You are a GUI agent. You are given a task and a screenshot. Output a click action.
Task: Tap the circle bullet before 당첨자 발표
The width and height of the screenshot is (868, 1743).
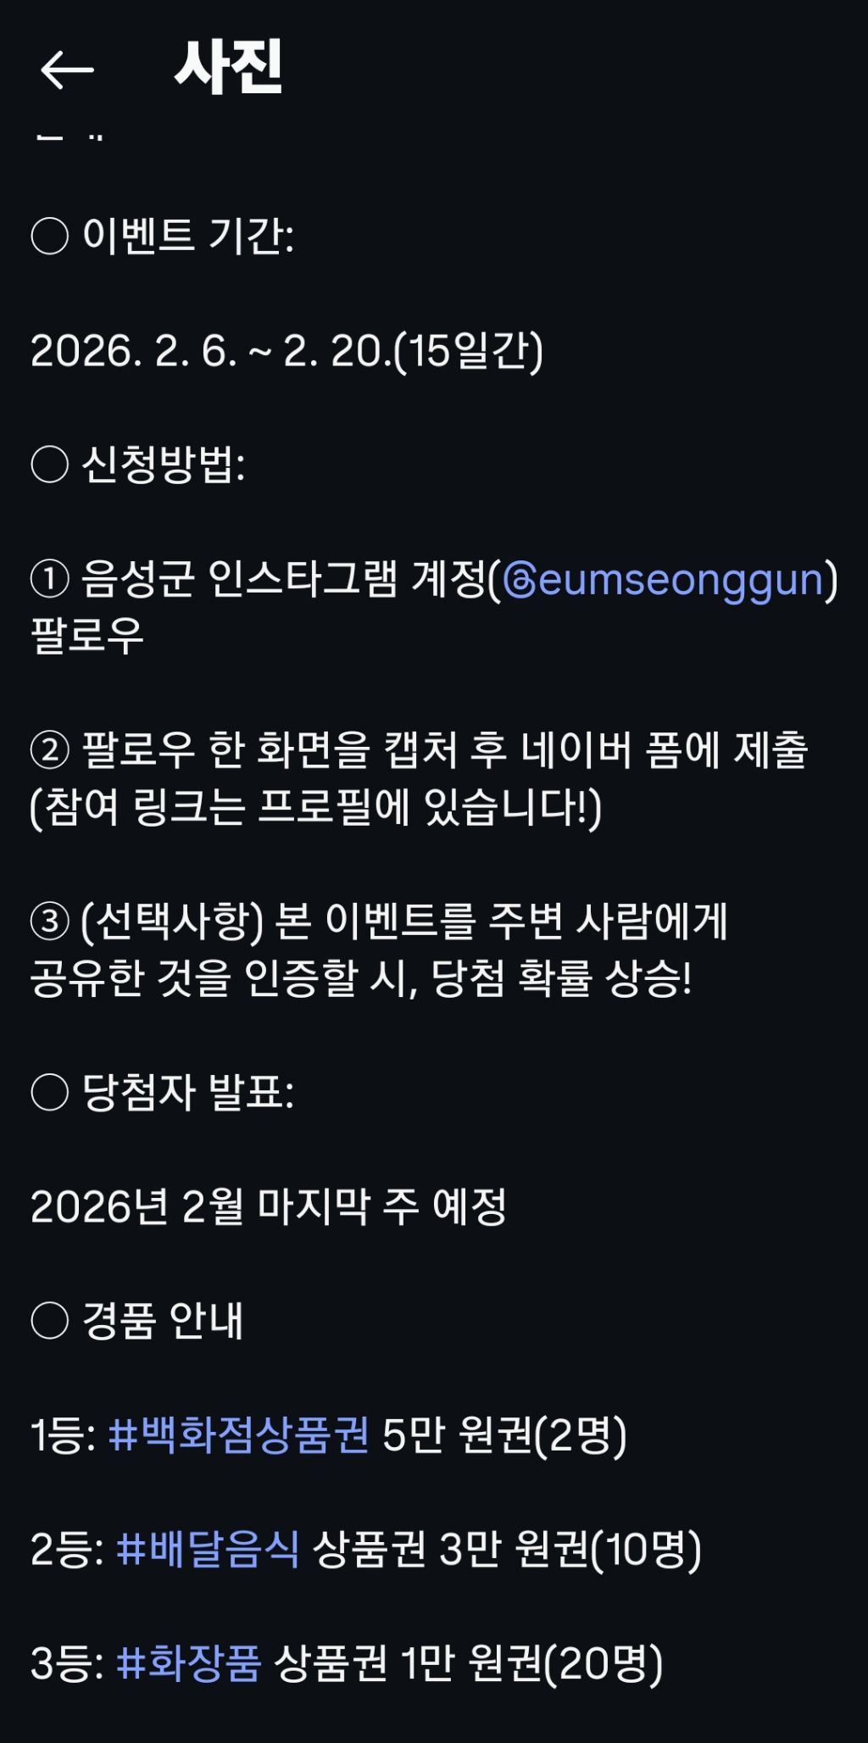pos(49,1092)
